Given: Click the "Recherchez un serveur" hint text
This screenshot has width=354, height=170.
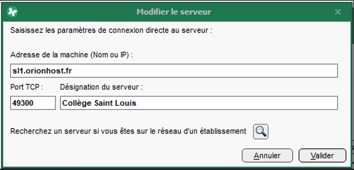Looking at the screenshot, I should coord(128,131).
